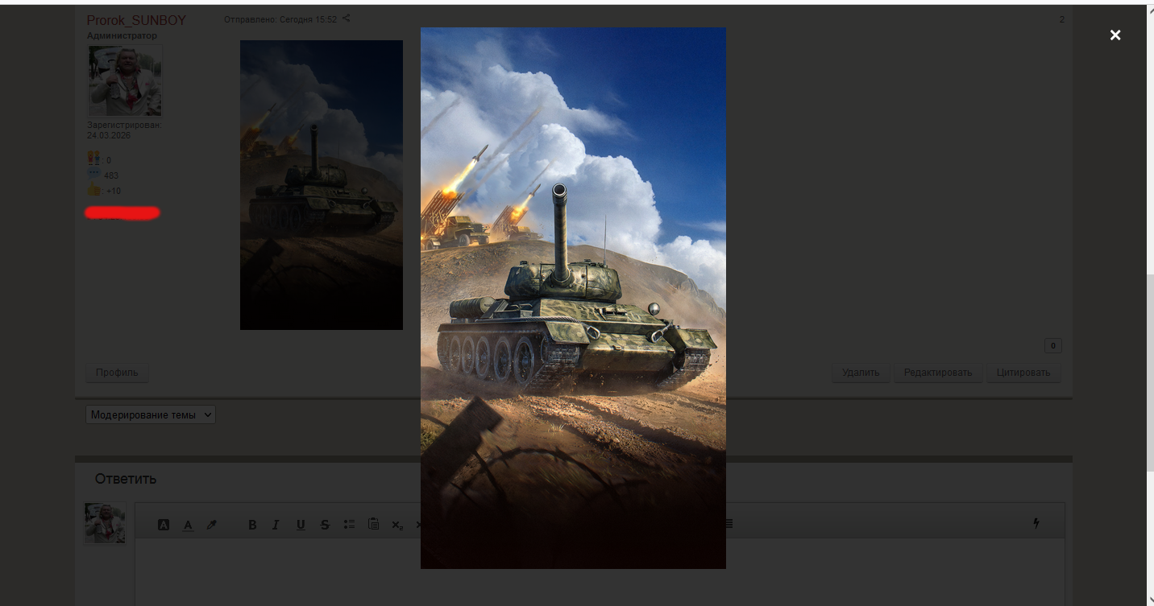The height and width of the screenshot is (606, 1154).
Task: Click the Отправлено: Сегодня 15:52 timestamp
Action: tap(280, 19)
